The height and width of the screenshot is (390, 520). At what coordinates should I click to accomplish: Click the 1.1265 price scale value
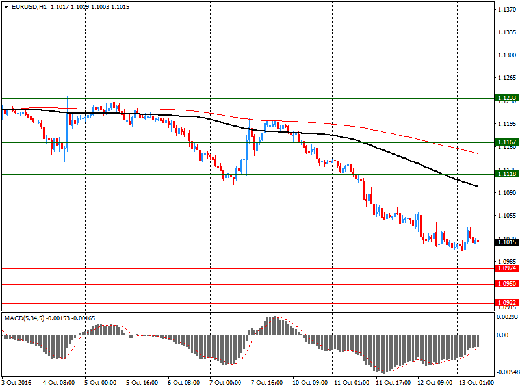[x=507, y=78]
